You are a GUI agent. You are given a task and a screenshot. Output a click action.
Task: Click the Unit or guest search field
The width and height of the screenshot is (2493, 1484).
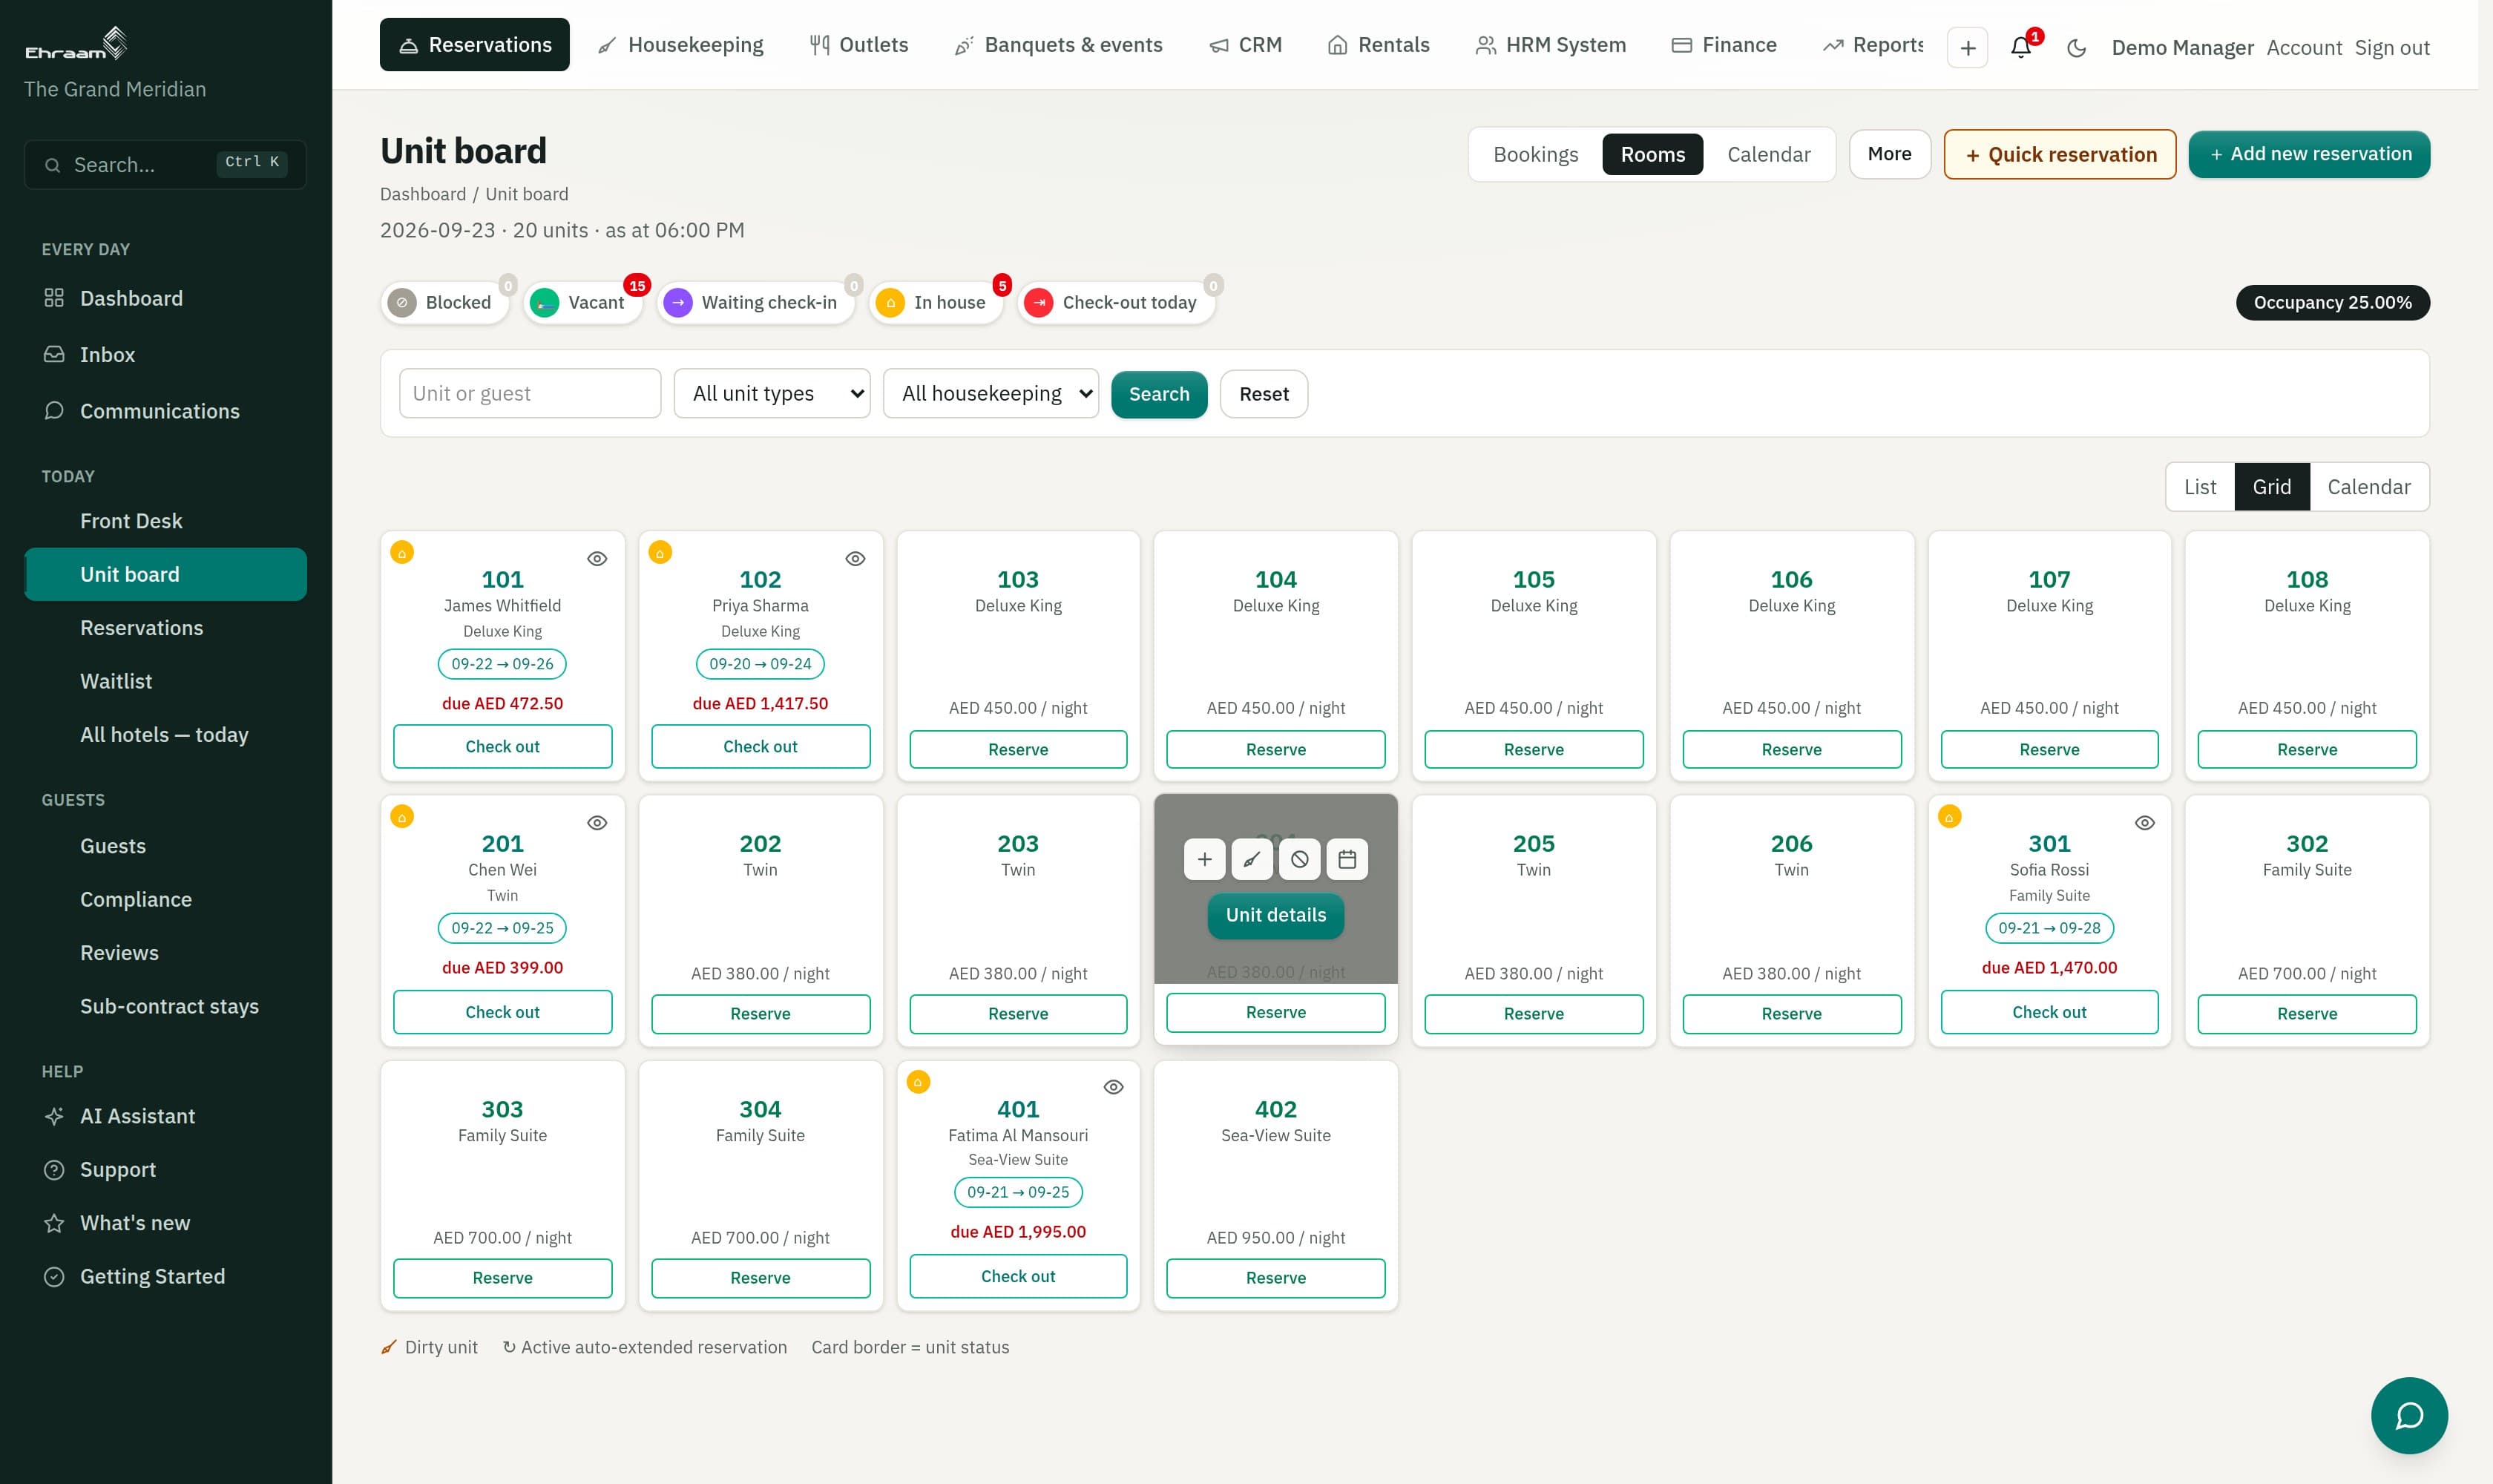click(530, 393)
